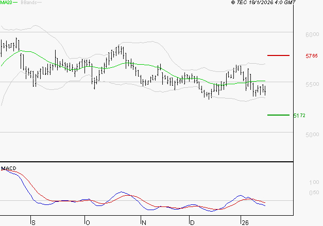Click the red 5765 resistance value
The image size is (323, 226).
coord(312,56)
